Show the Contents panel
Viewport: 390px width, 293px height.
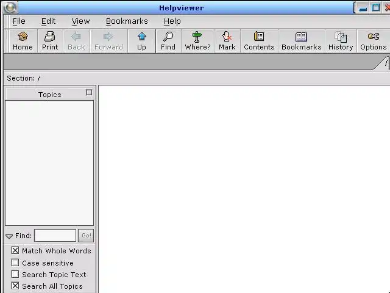point(259,41)
